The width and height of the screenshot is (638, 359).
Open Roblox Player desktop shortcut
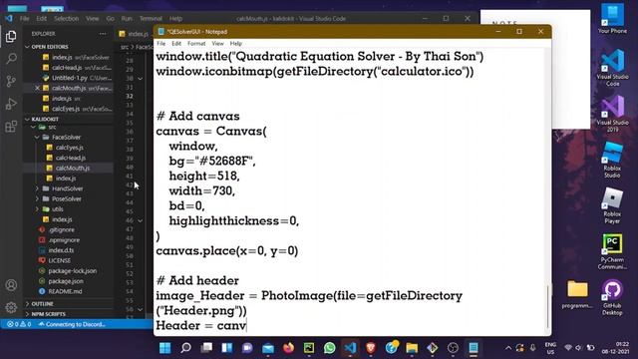[x=612, y=205]
